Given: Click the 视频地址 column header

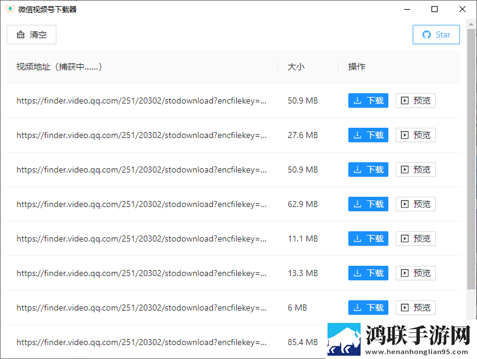Looking at the screenshot, I should (59, 67).
